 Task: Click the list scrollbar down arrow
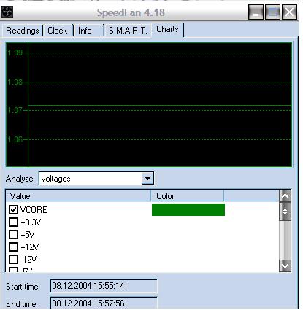pyautogui.click(x=285, y=266)
